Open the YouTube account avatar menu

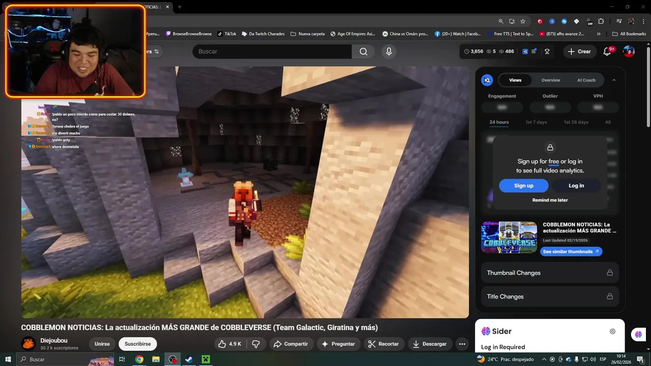click(x=629, y=51)
